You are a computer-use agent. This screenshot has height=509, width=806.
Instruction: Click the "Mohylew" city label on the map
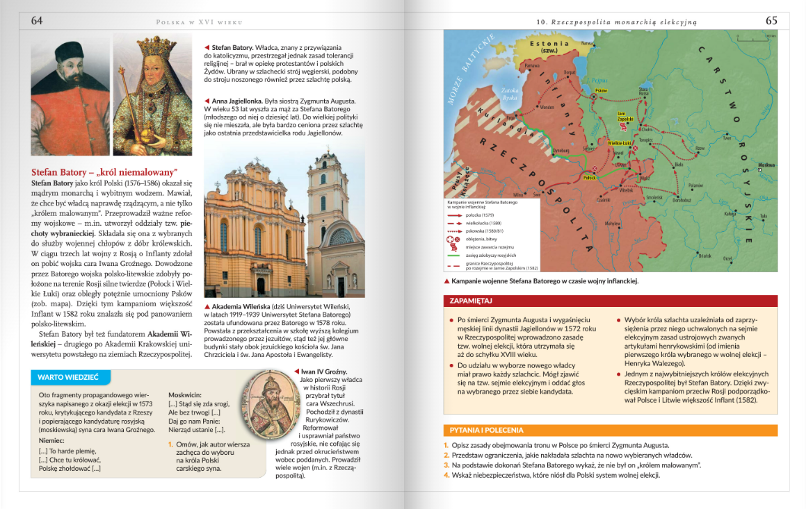coord(612,224)
